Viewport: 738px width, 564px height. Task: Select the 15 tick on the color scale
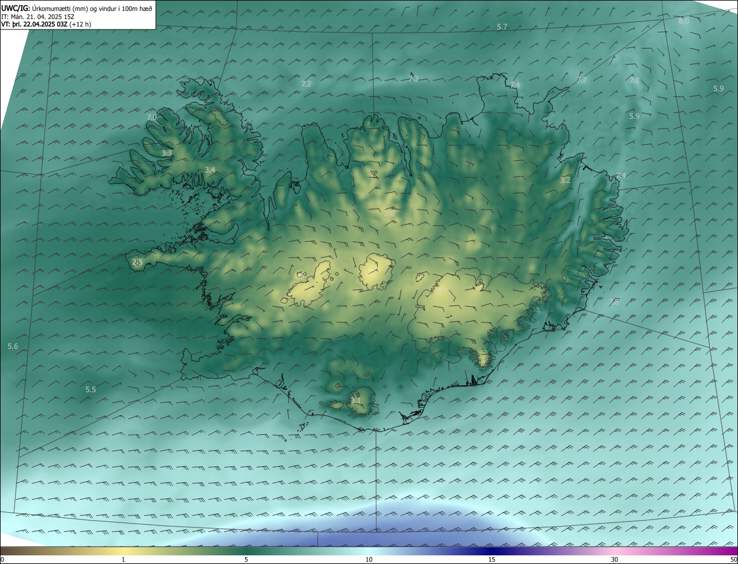pyautogui.click(x=492, y=559)
